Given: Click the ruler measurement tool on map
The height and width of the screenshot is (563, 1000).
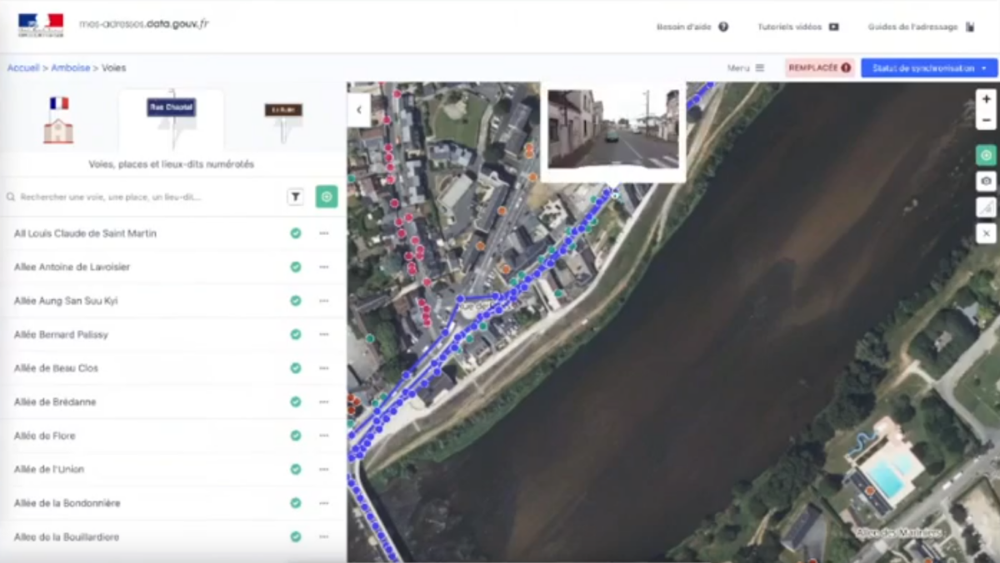Looking at the screenshot, I should 986,207.
